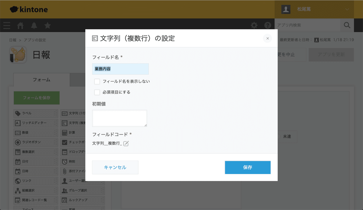Open notifications with the bell icon
363x210 pixels.
point(34,25)
